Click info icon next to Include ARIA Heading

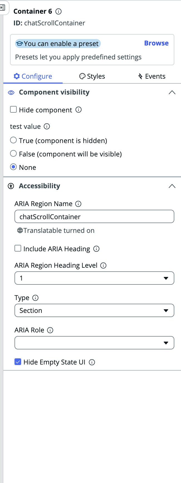(x=96, y=249)
